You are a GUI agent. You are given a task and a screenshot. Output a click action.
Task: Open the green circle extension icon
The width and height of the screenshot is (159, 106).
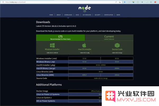pos(138,2)
